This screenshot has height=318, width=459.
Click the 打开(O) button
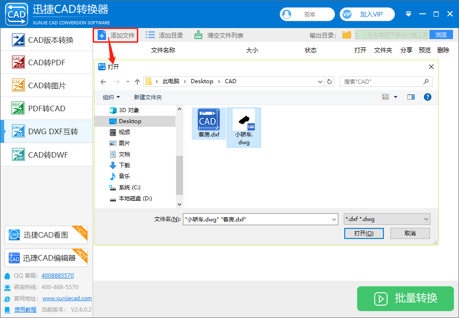click(x=364, y=233)
